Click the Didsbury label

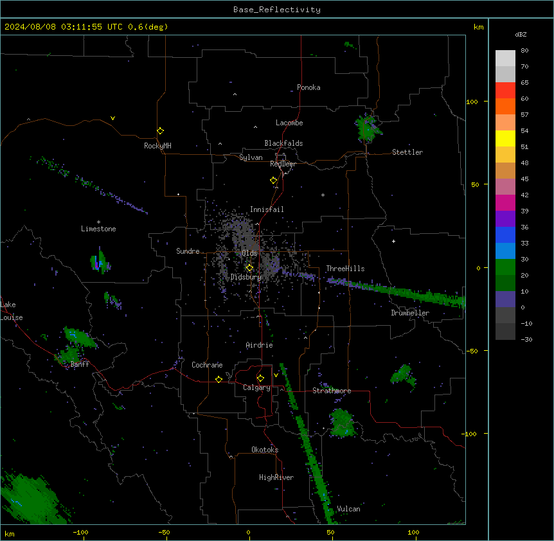(246, 277)
